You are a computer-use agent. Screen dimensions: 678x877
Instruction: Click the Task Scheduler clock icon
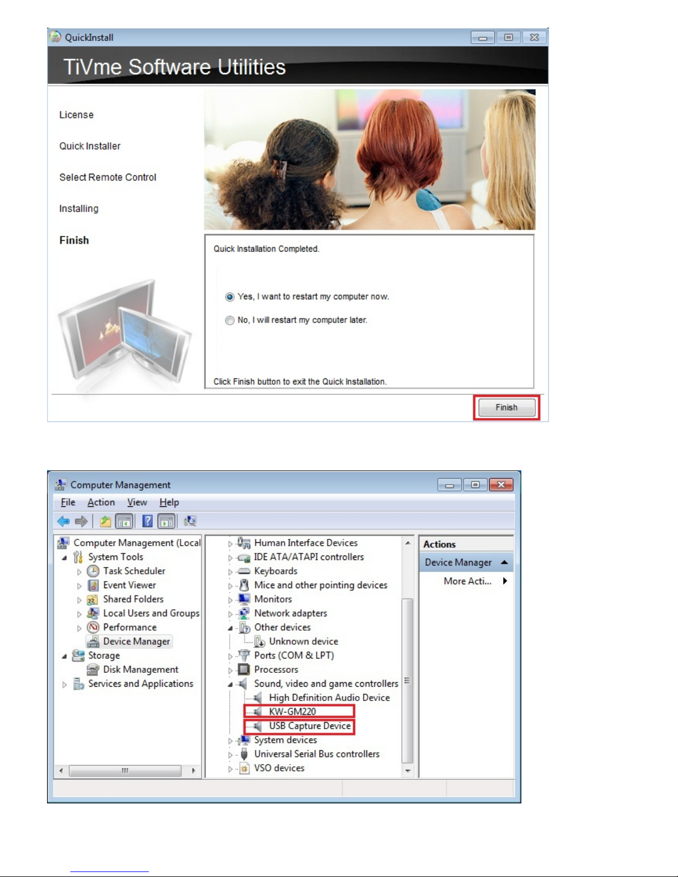point(94,571)
